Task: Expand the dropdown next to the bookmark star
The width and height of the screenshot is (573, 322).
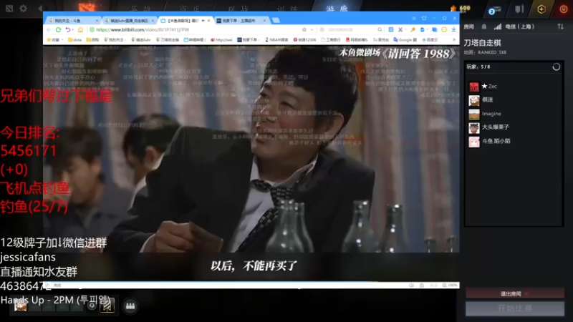Action: click(x=312, y=30)
